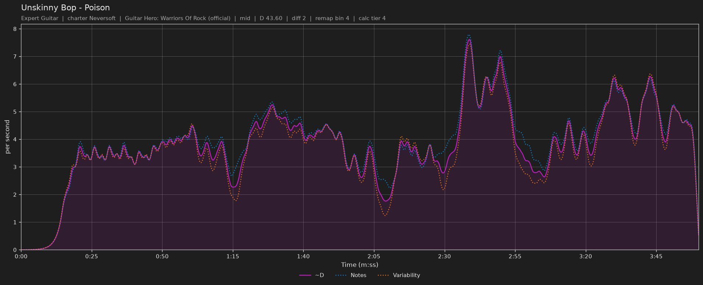Click the 'Time (m:ss)' x-axis label

click(x=360, y=265)
